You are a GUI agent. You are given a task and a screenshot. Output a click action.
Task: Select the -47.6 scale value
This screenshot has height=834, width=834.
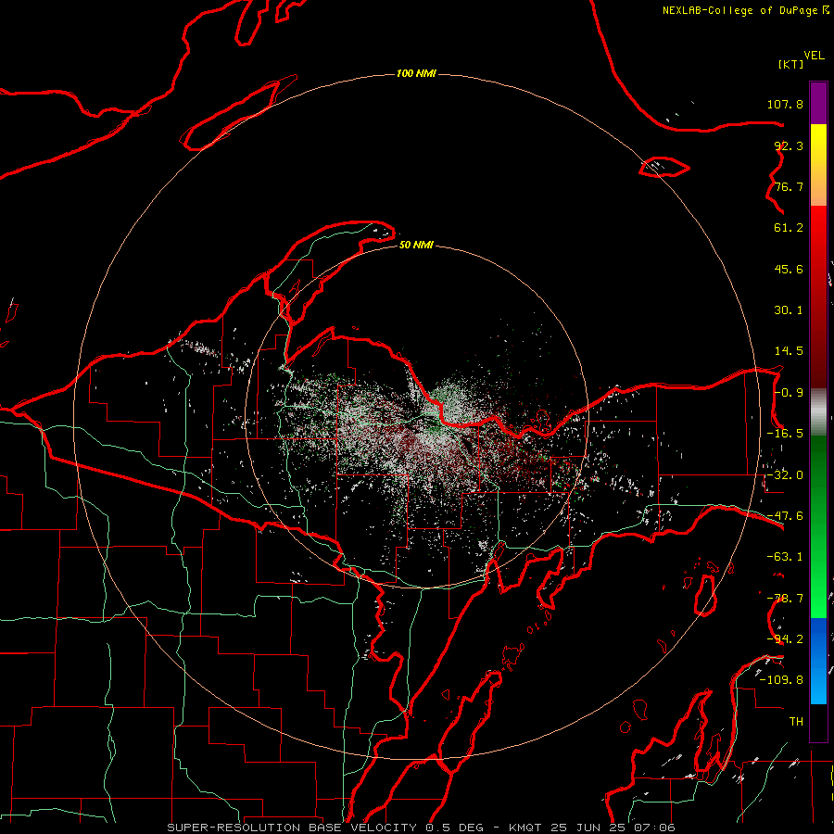pyautogui.click(x=785, y=516)
